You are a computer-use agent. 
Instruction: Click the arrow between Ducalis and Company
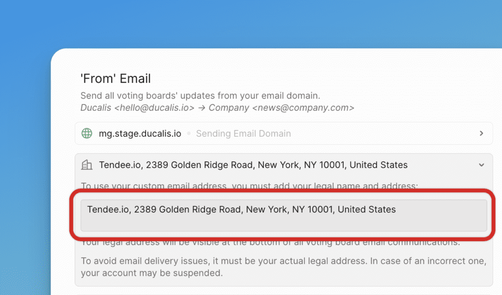(201, 107)
